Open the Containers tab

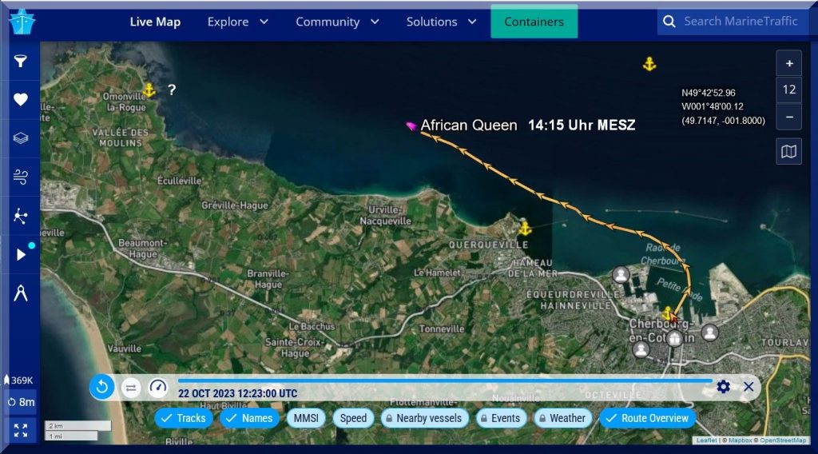pyautogui.click(x=534, y=22)
